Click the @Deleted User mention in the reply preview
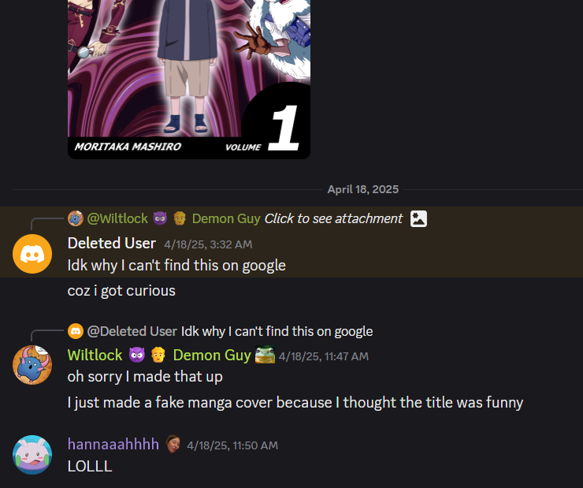 (132, 331)
